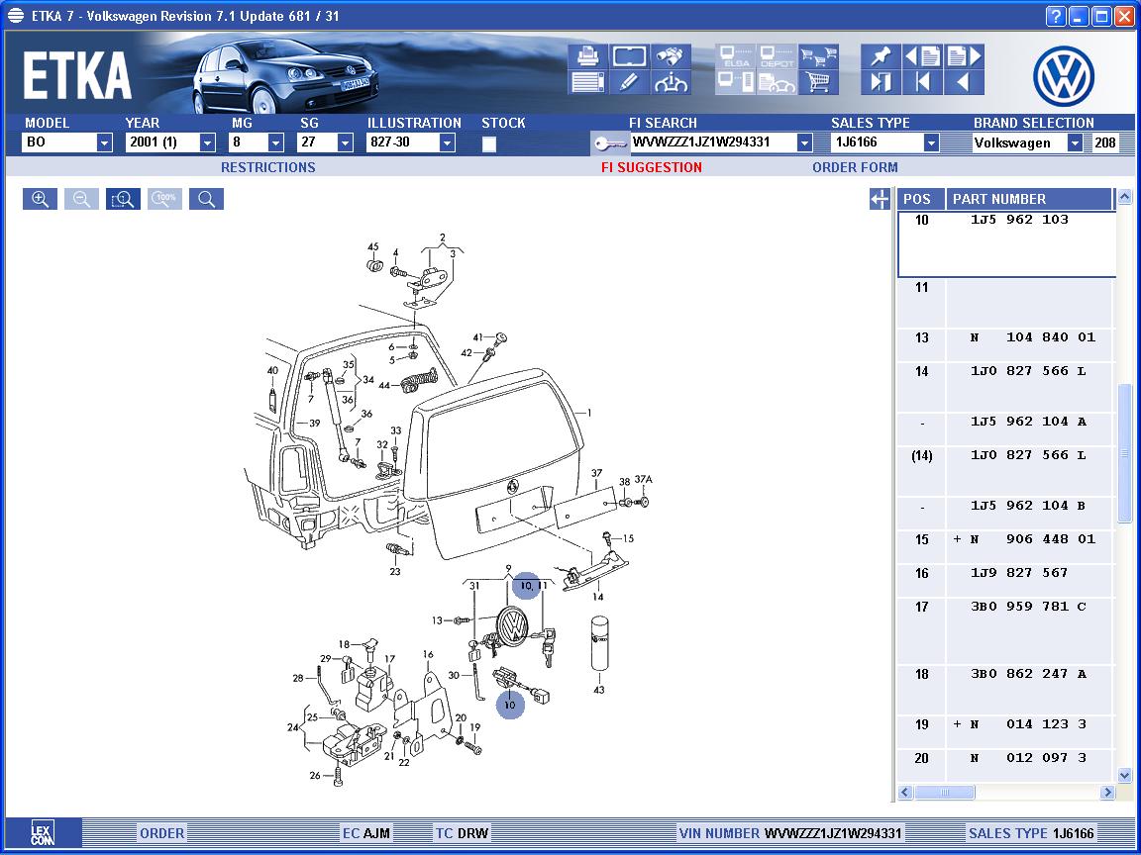1141x855 pixels.
Task: Open search with the binoculars icon
Action: point(671,56)
